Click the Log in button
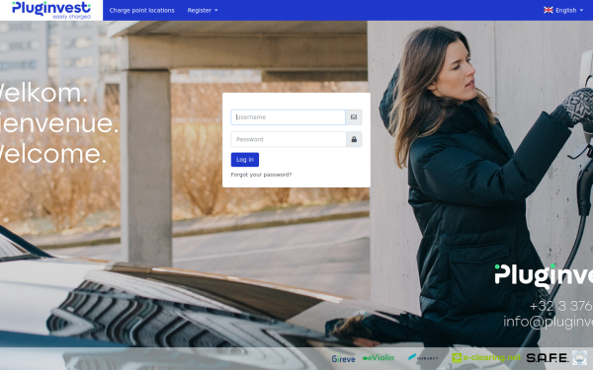The width and height of the screenshot is (593, 370). [x=245, y=160]
